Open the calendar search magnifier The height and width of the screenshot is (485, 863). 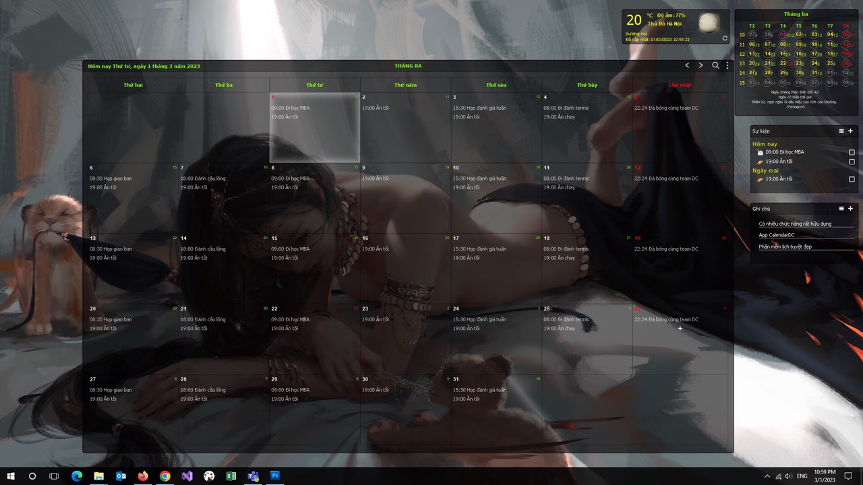coord(715,65)
